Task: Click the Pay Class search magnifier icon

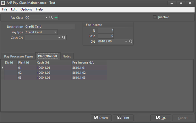Action: 51,17
